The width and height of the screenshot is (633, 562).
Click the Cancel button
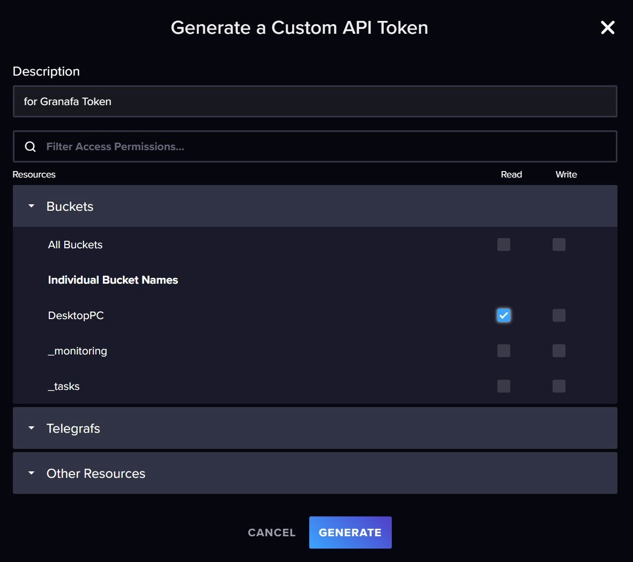tap(272, 533)
